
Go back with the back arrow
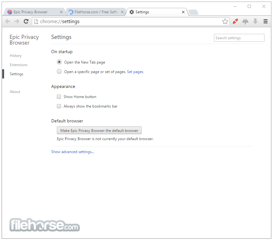(x=8, y=22)
